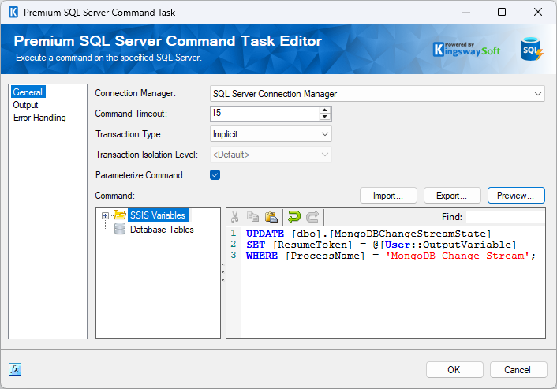Viewport: 557px width, 389px height.
Task: Switch to the Output page
Action: click(x=25, y=105)
